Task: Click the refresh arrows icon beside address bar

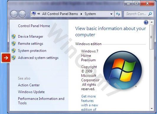Action: (118, 14)
